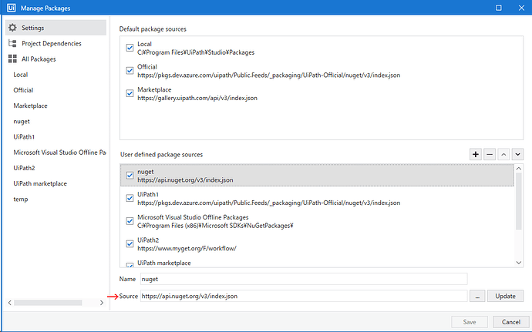
Task: Click the Settings gear icon
Action: (x=12, y=28)
